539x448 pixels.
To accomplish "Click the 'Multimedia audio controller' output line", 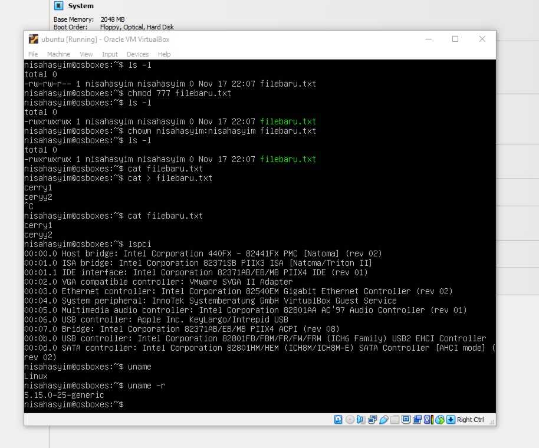I will 245,310.
